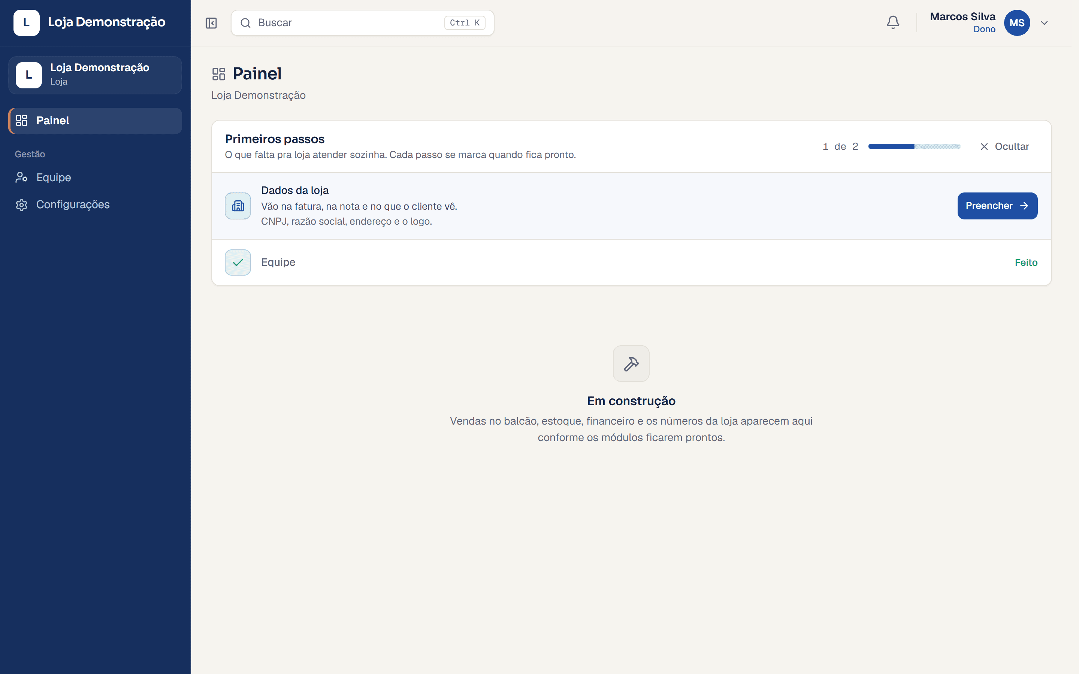Viewport: 1079px width, 674px height.
Task: Click the Dono role label
Action: click(x=984, y=30)
